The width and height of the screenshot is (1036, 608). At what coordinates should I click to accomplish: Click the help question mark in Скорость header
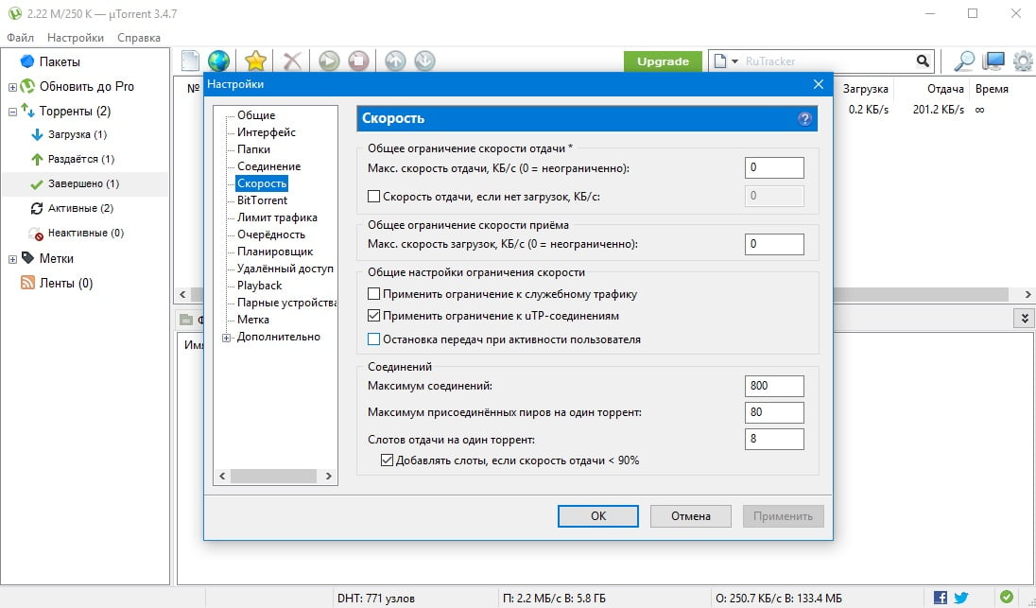pyautogui.click(x=804, y=118)
